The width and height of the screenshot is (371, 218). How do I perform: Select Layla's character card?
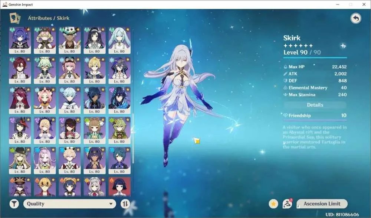[119, 70]
